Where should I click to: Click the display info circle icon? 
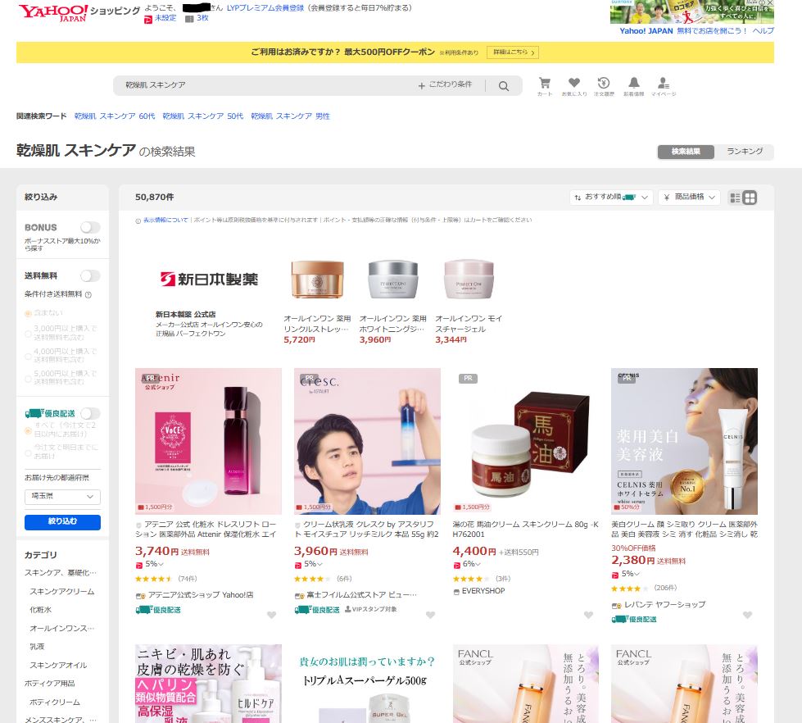click(x=138, y=221)
